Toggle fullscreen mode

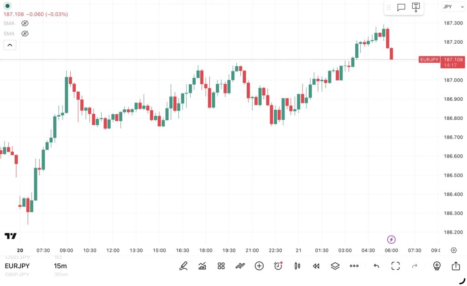point(395,266)
